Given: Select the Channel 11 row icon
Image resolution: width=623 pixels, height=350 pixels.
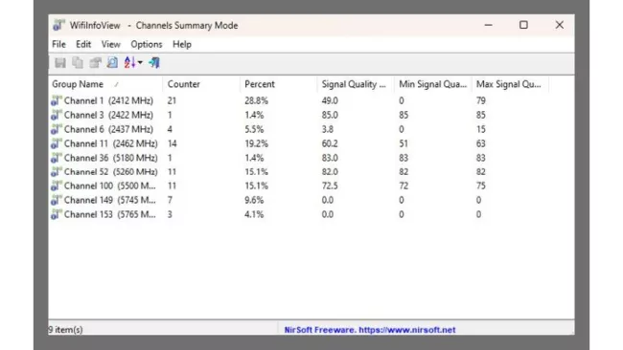Looking at the screenshot, I should click(56, 143).
